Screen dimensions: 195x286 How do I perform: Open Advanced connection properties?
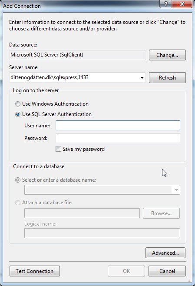click(x=165, y=253)
